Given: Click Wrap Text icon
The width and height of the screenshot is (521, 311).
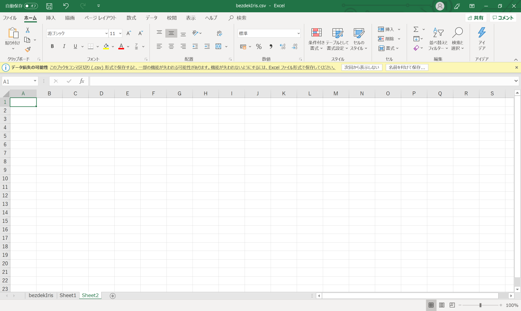Looking at the screenshot, I should (x=219, y=33).
